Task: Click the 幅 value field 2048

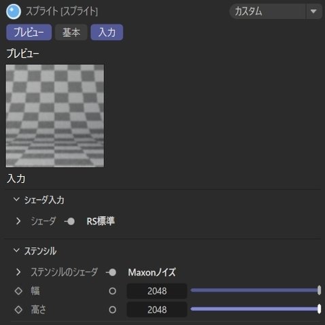Action: point(157,291)
